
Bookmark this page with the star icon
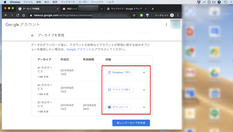click(x=134, y=15)
